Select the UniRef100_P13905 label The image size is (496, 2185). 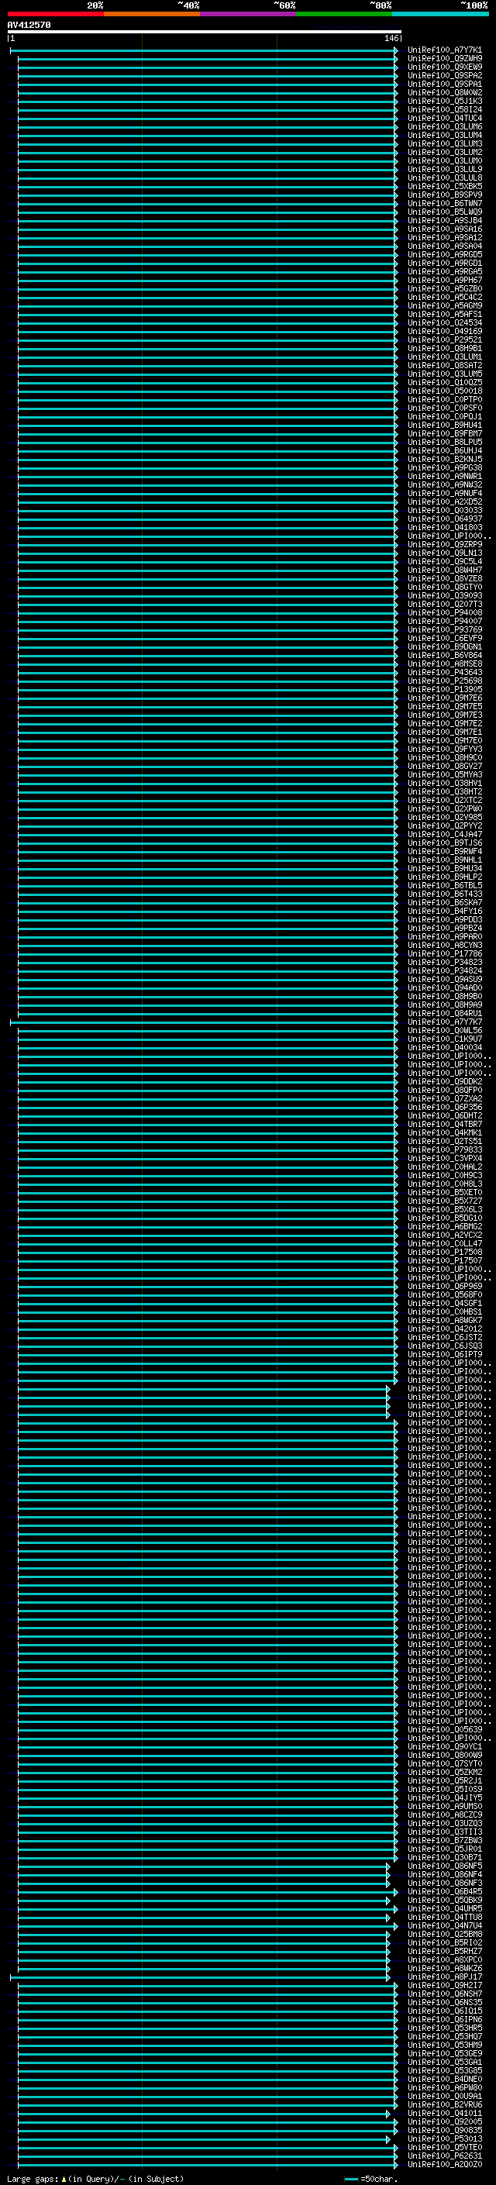pyautogui.click(x=444, y=690)
